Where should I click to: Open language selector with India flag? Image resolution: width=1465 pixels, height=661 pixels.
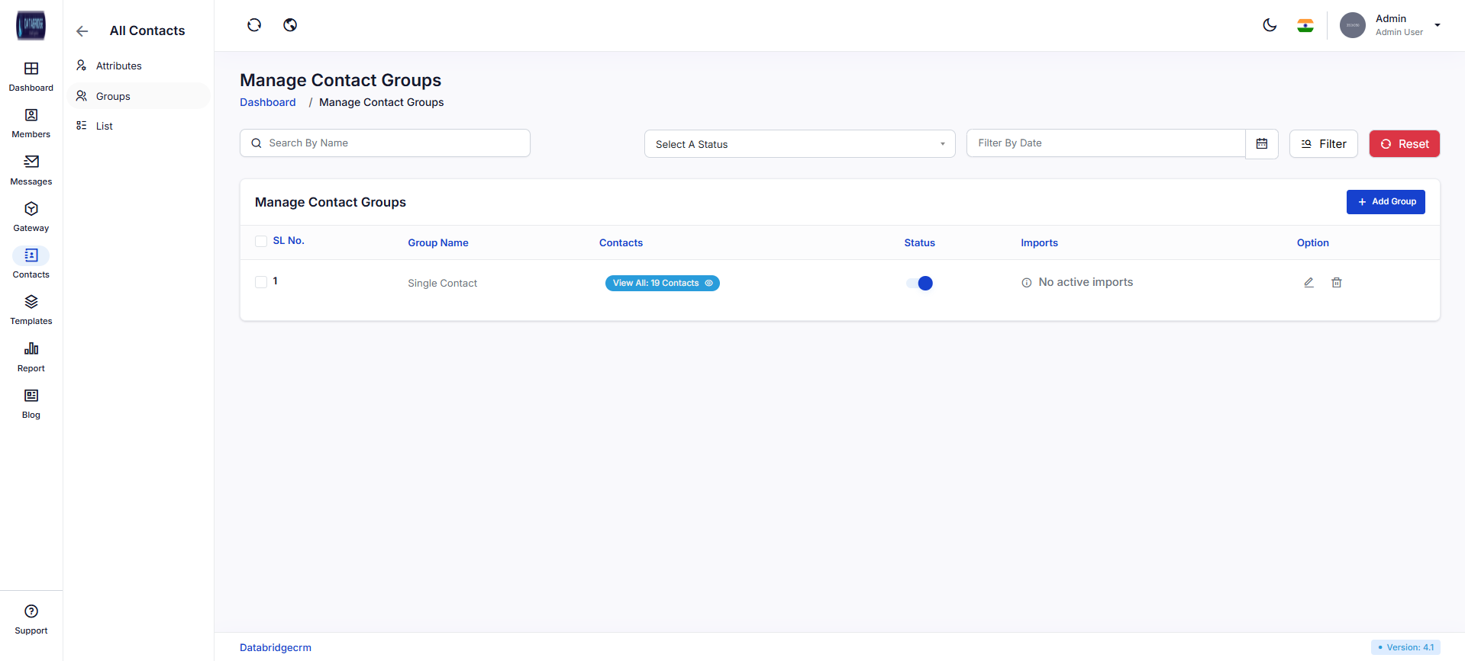click(1305, 25)
